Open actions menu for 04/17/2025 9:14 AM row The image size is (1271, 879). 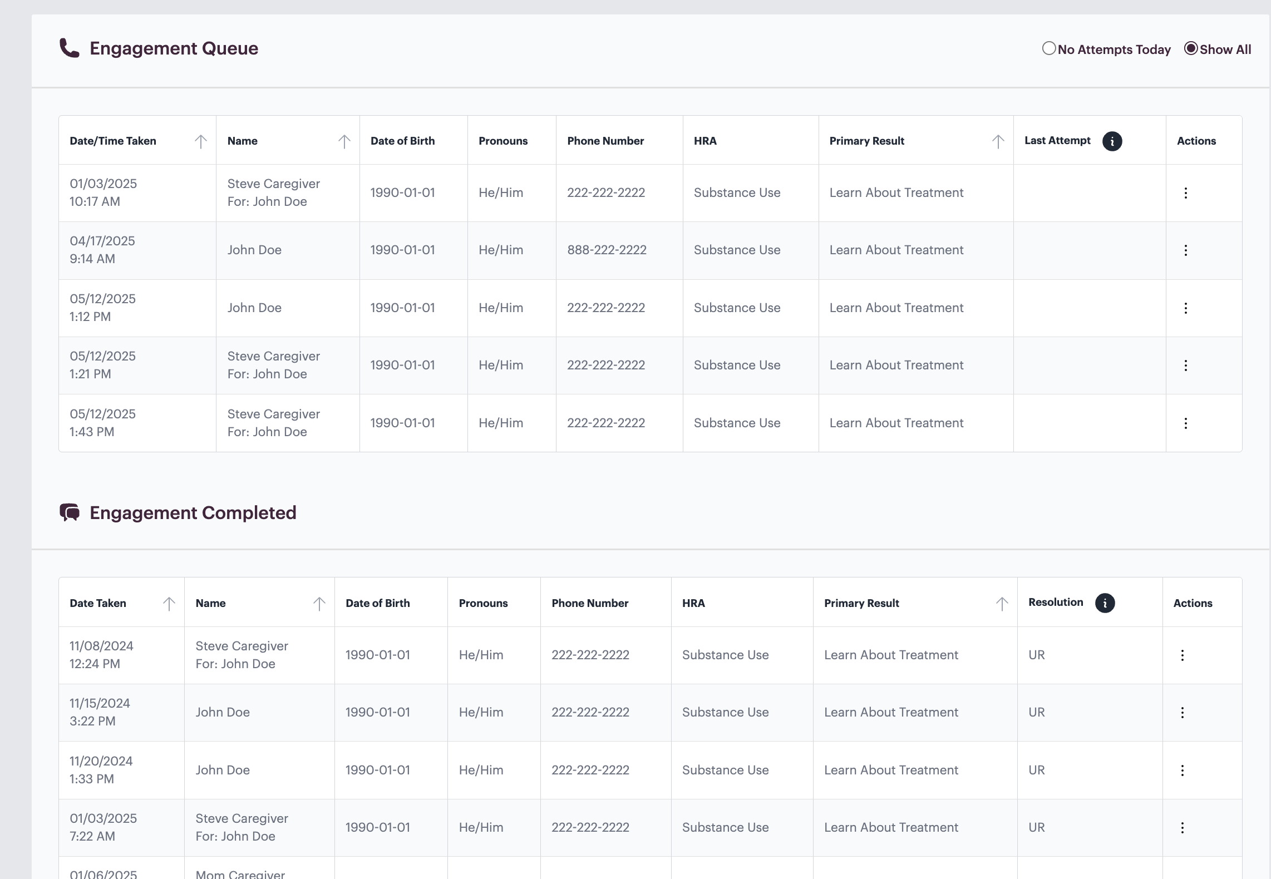click(1186, 250)
